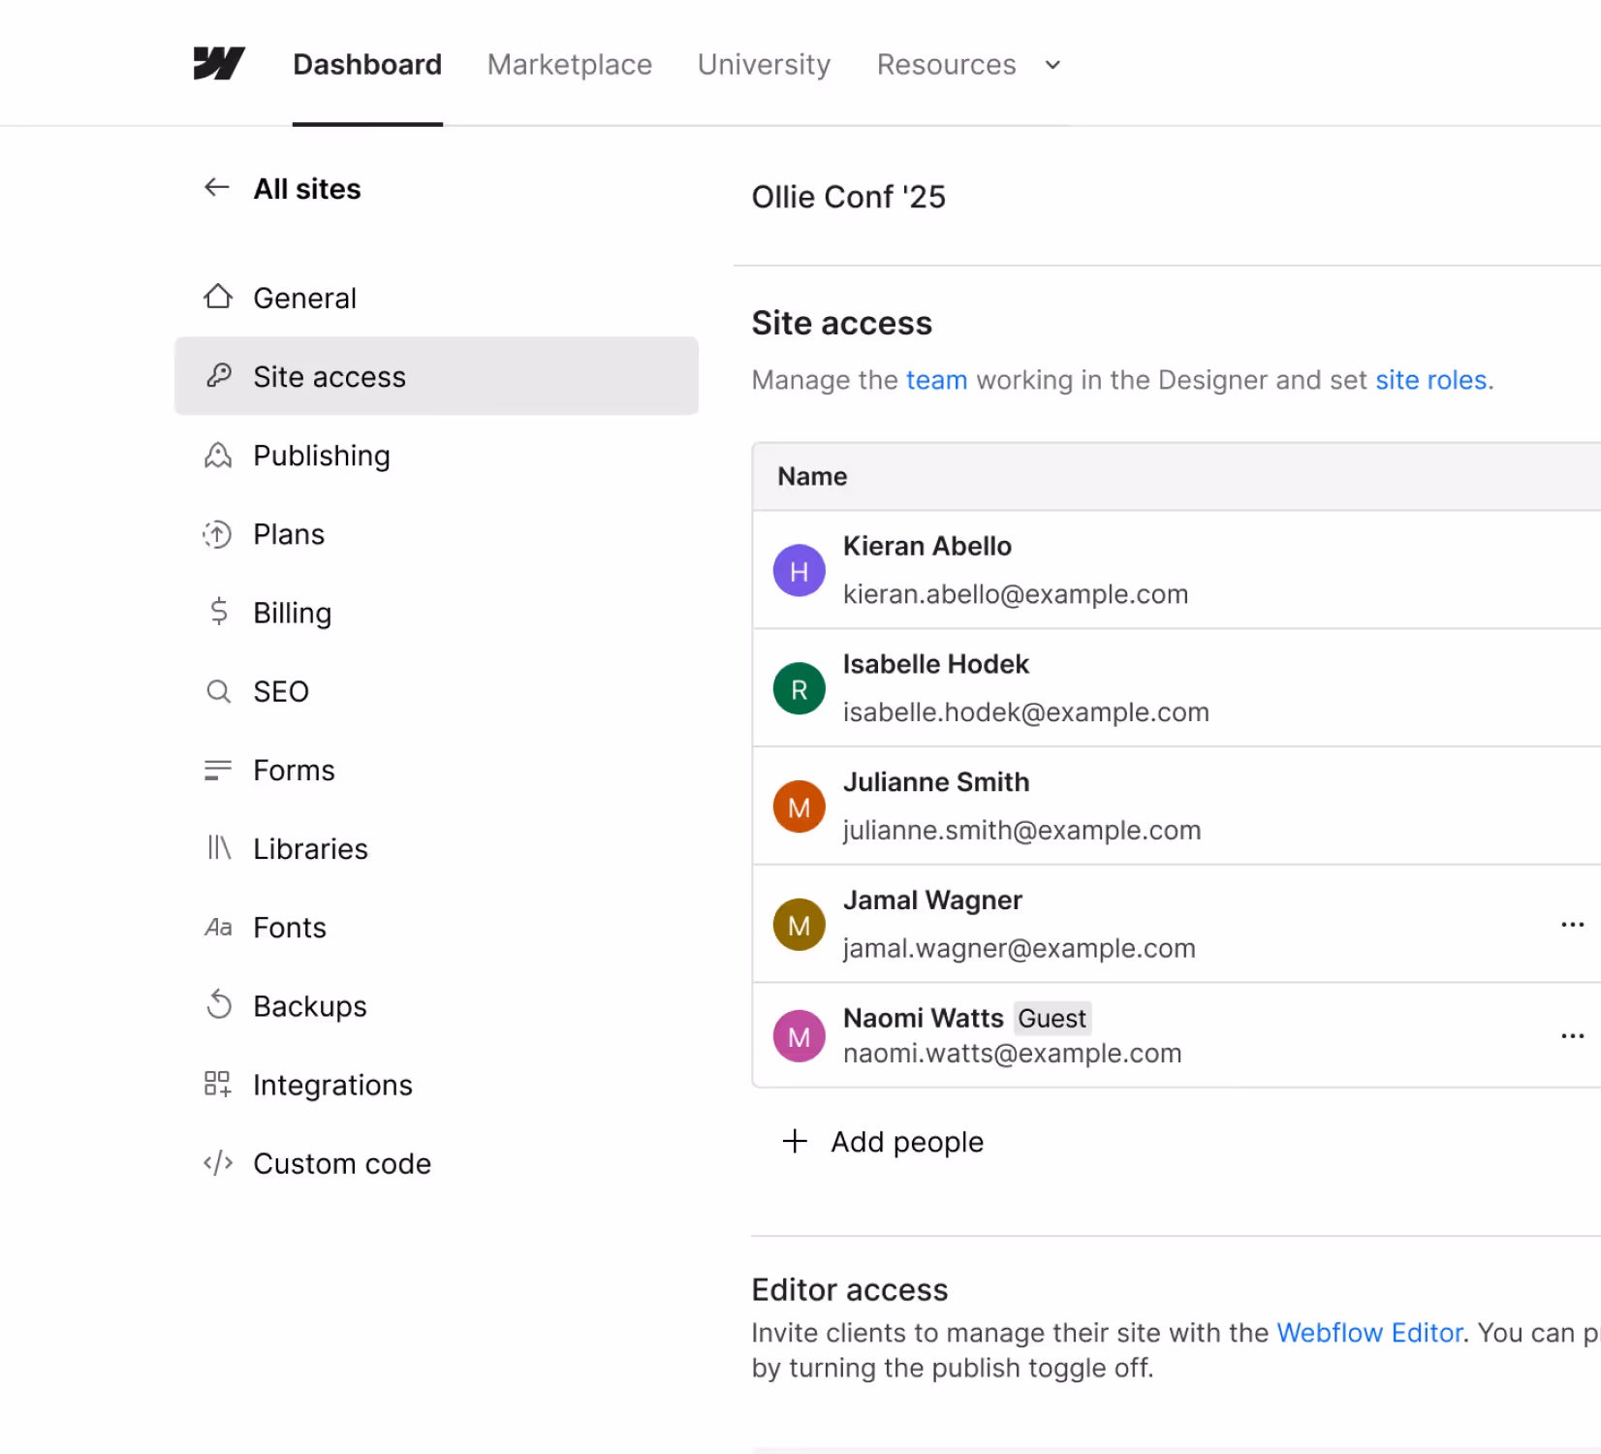Open the Resources dropdown
1601x1454 pixels.
pyautogui.click(x=968, y=64)
